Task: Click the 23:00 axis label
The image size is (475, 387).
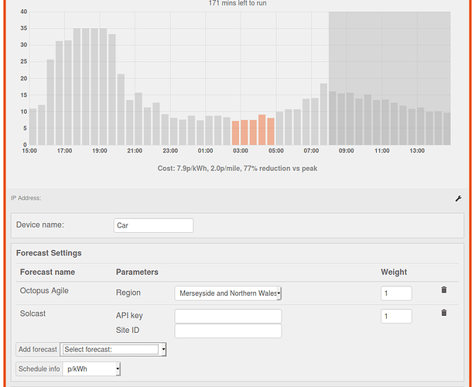Action: point(170,151)
